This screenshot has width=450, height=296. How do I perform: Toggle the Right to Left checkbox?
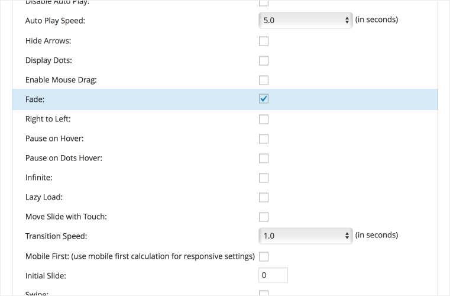click(x=264, y=119)
